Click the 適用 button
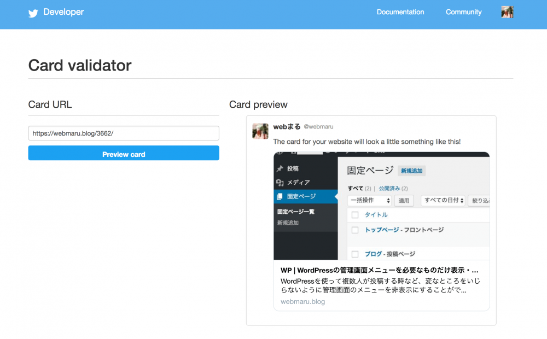 tap(404, 201)
